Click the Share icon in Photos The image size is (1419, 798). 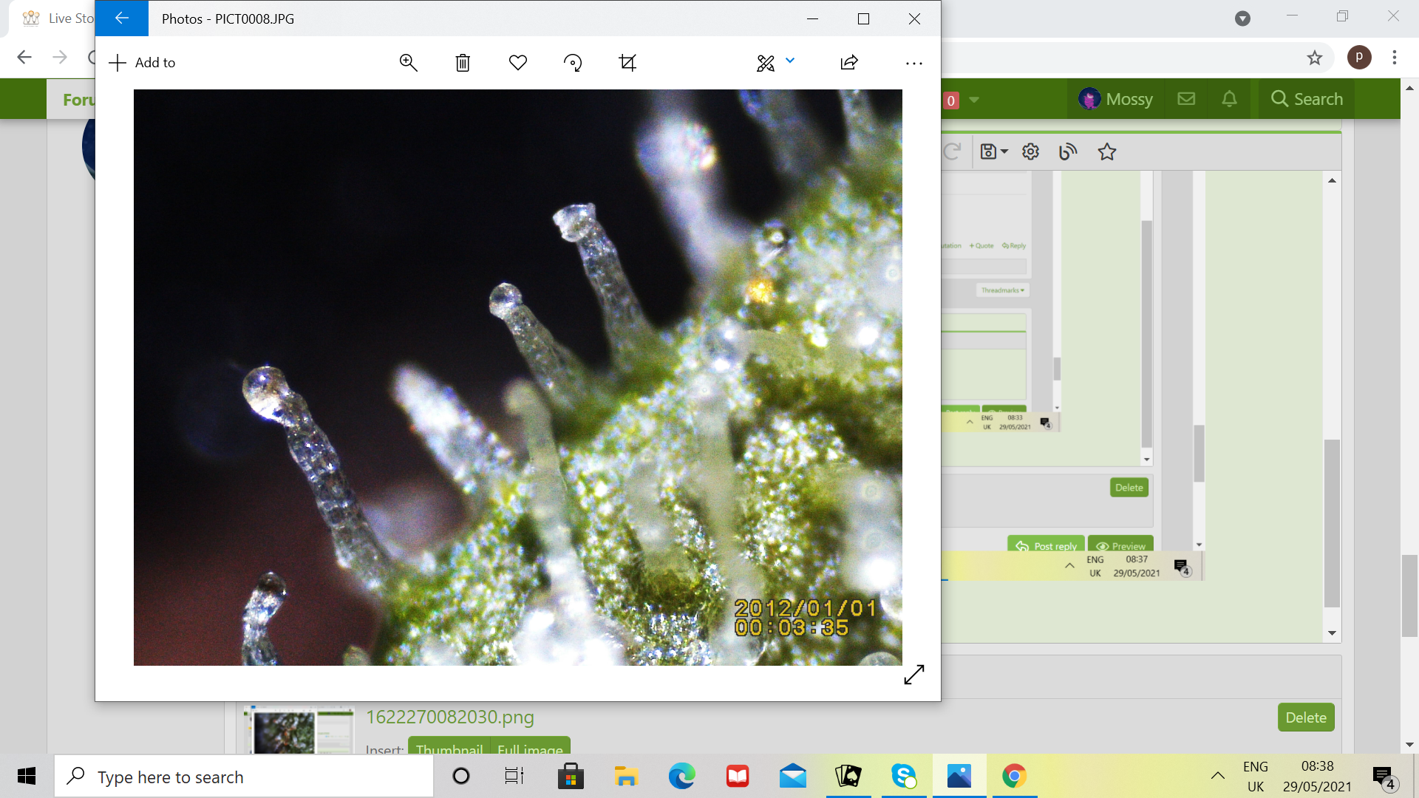(849, 63)
